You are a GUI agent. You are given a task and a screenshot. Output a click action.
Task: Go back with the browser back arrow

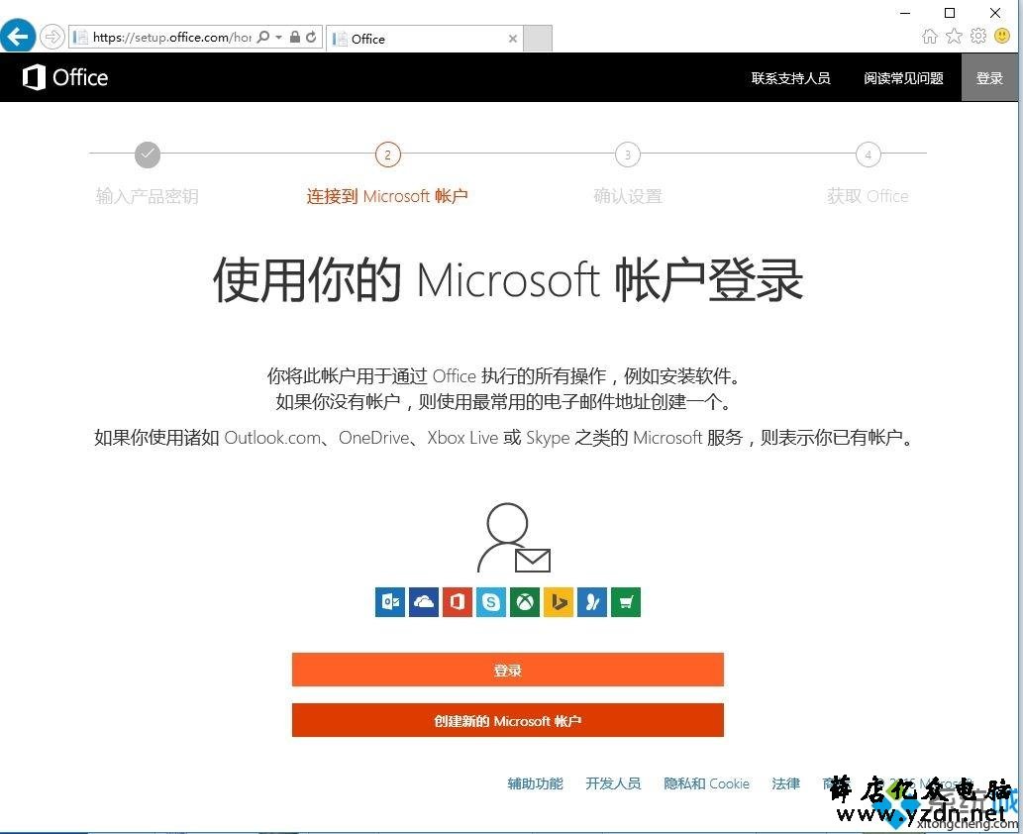click(18, 36)
